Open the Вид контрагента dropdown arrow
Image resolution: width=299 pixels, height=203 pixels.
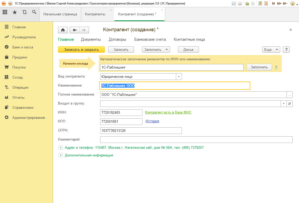tap(179, 77)
